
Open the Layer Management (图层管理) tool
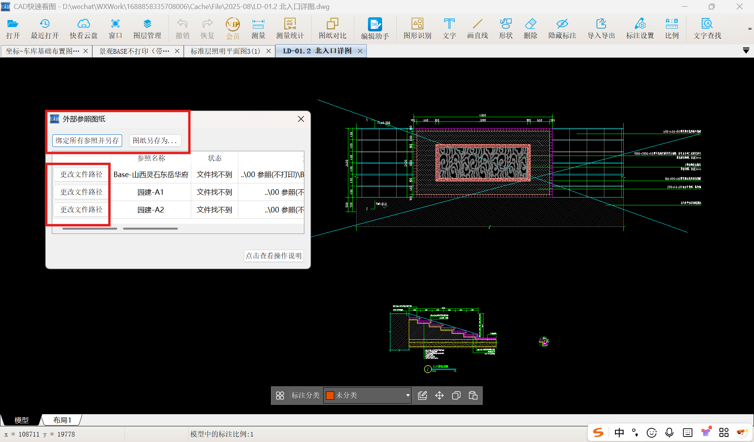(x=147, y=29)
